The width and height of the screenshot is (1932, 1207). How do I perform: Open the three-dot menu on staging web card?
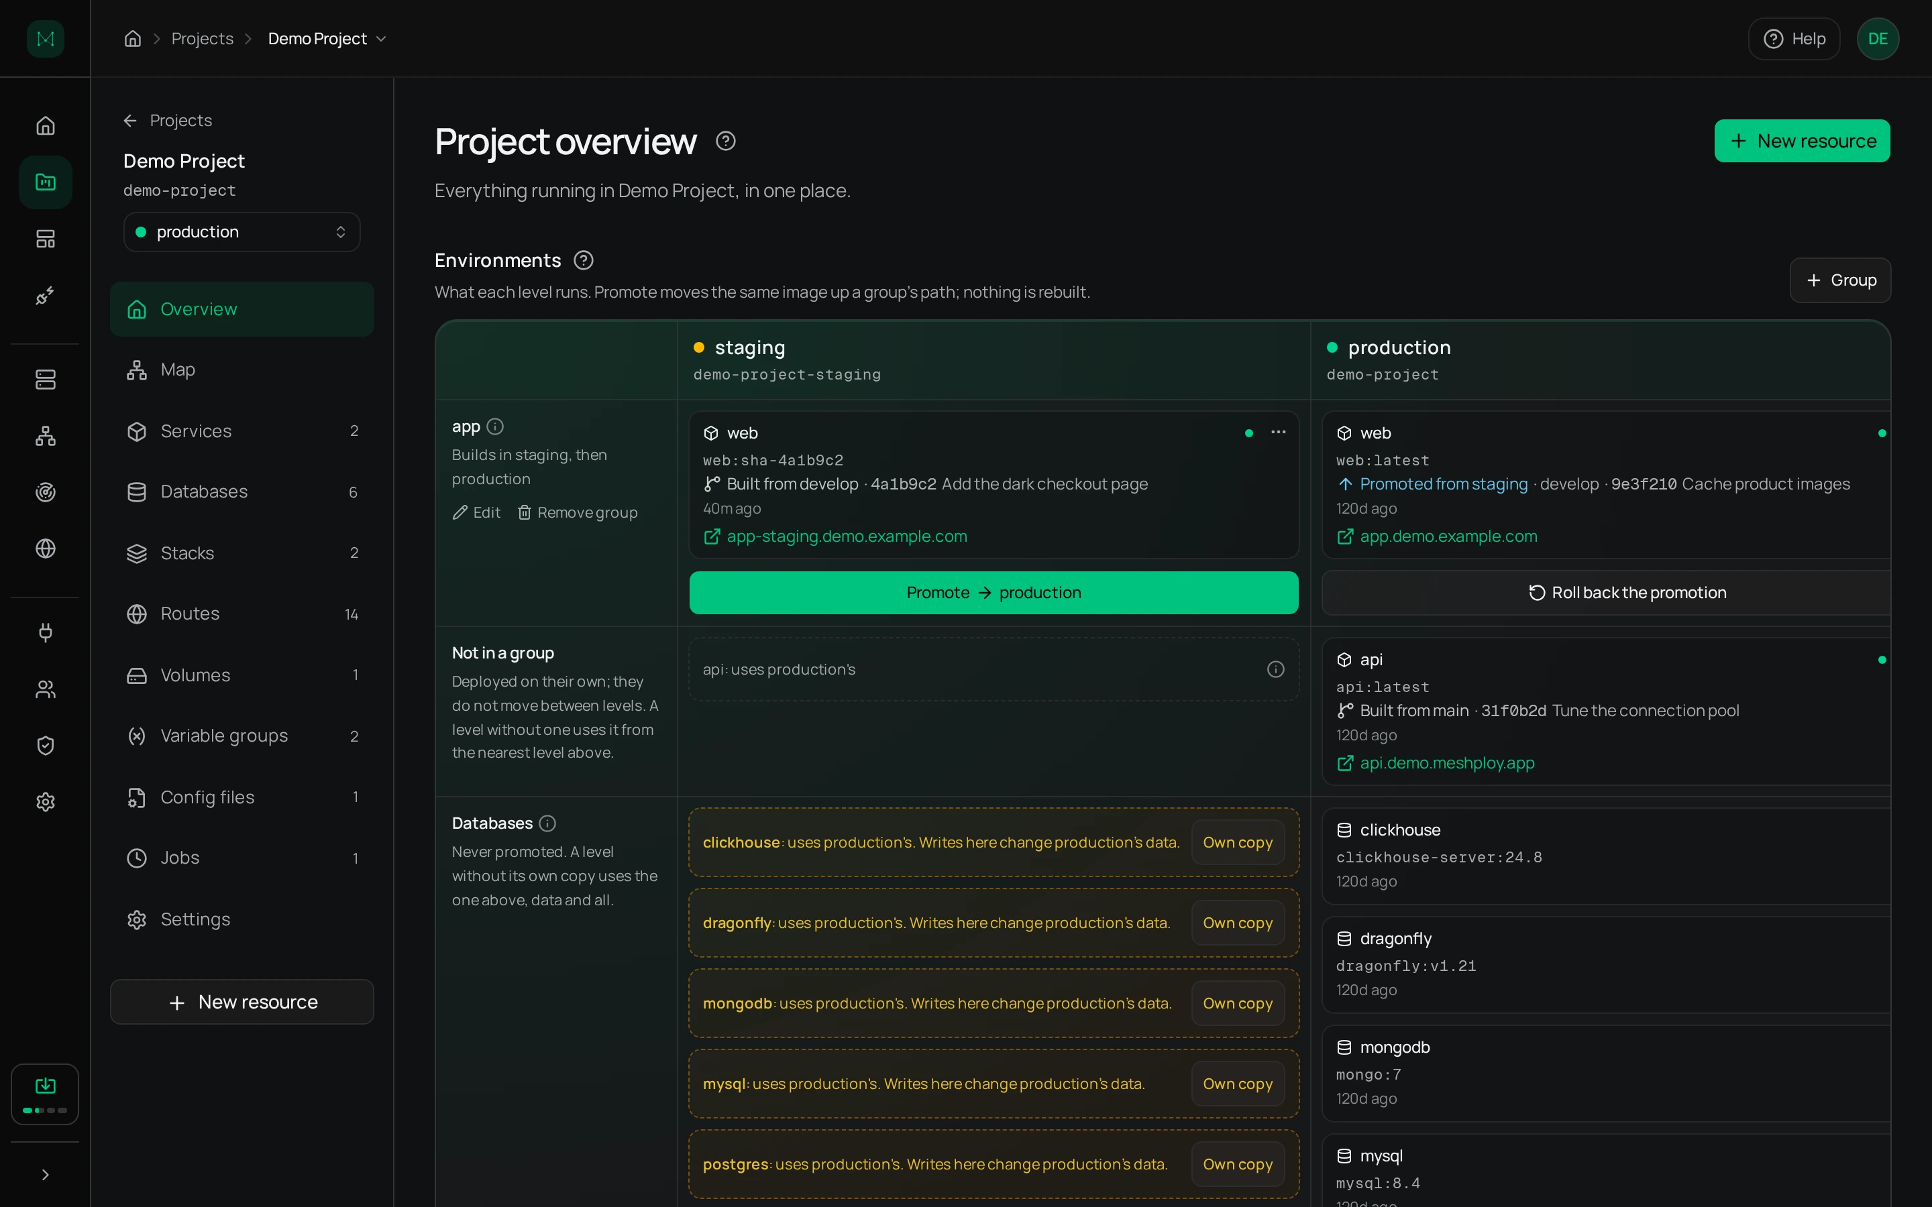pyautogui.click(x=1278, y=432)
